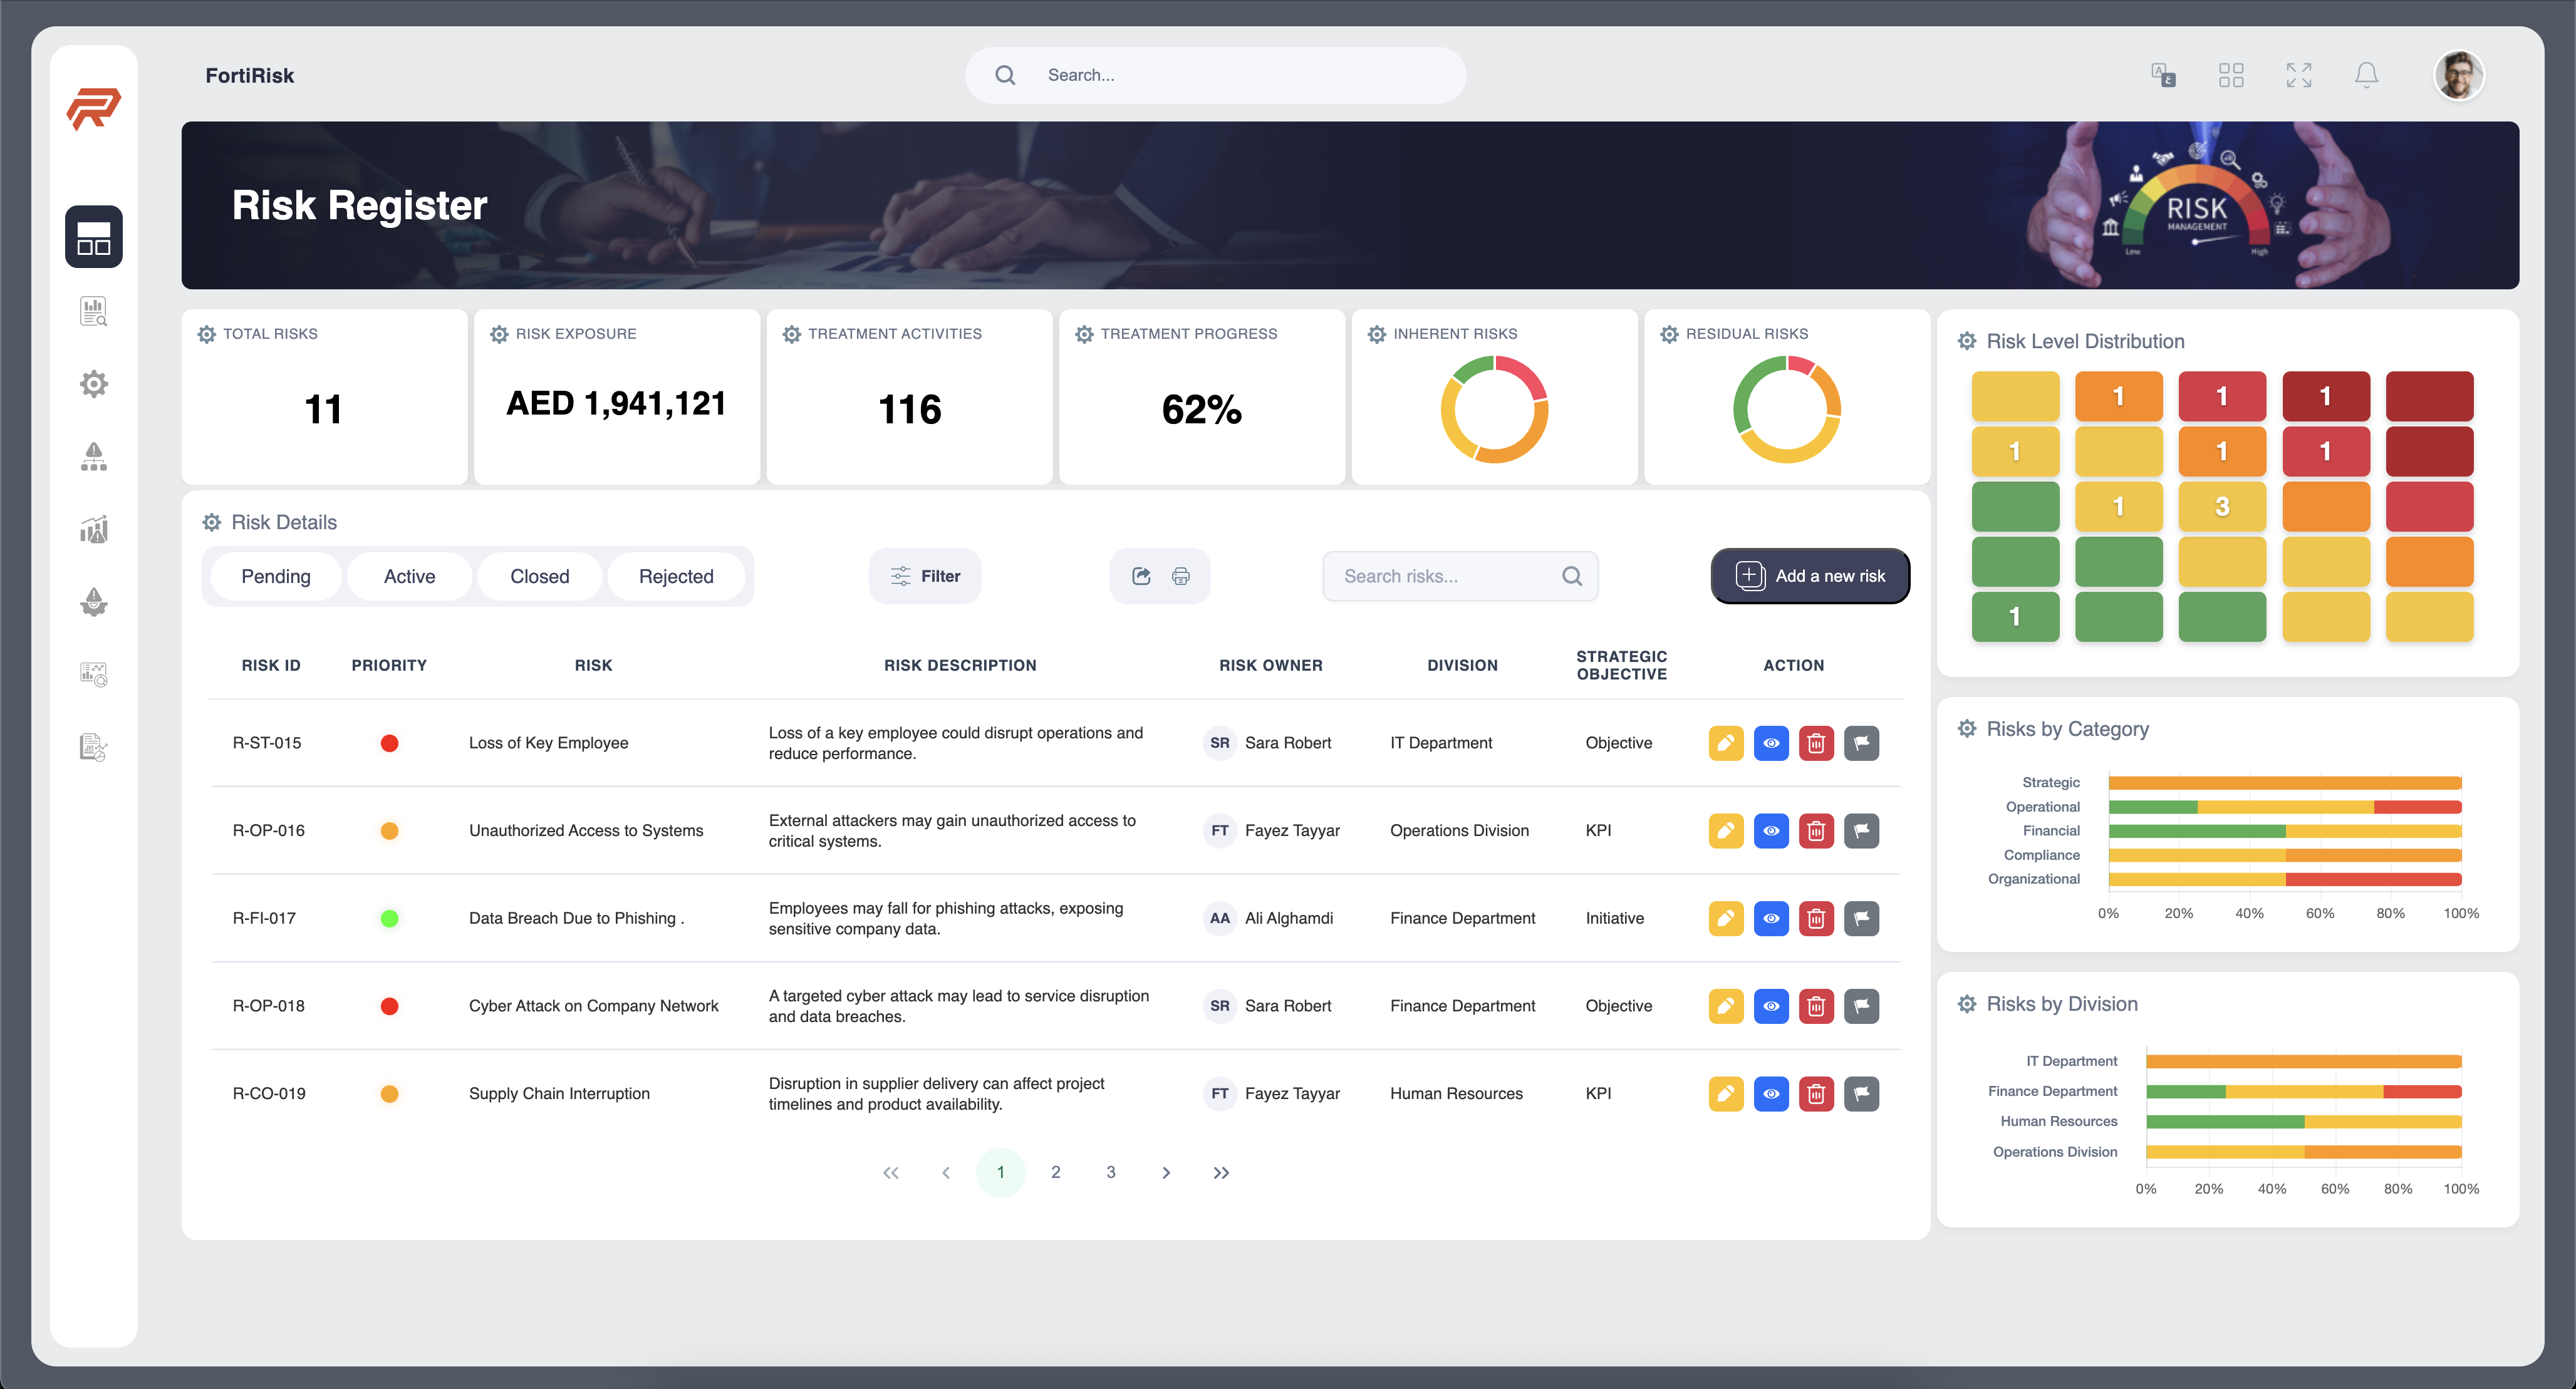Select the dashboard icon in the sidebar
Image resolution: width=2576 pixels, height=1389 pixels.
pyautogui.click(x=93, y=237)
